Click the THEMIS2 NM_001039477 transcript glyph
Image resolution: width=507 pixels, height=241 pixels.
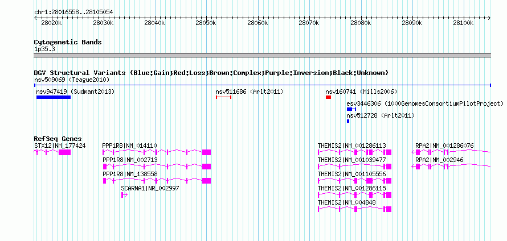[355, 167]
